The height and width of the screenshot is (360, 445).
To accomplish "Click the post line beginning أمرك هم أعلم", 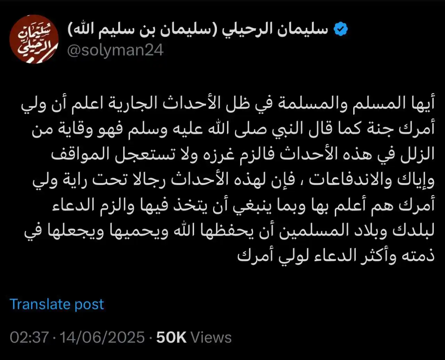I will click(243, 205).
